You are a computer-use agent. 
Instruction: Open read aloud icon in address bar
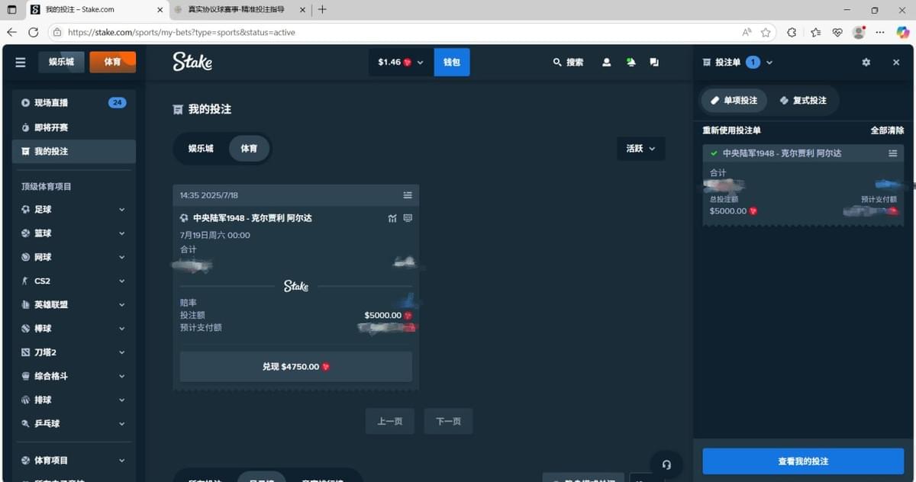(747, 32)
